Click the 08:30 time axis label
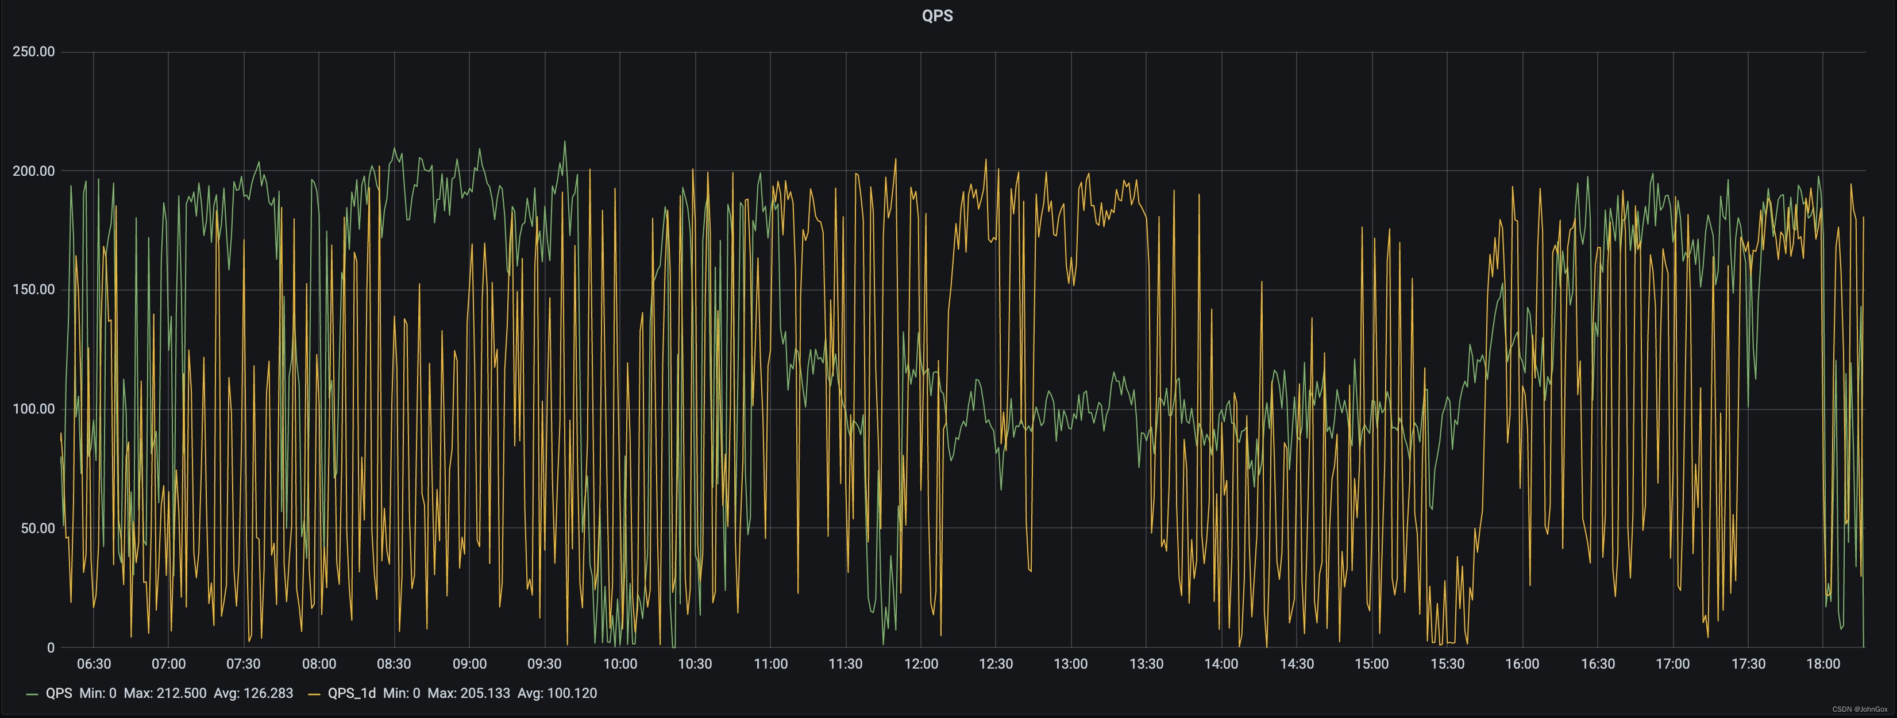Screen dimensions: 1897x718 click(x=394, y=663)
